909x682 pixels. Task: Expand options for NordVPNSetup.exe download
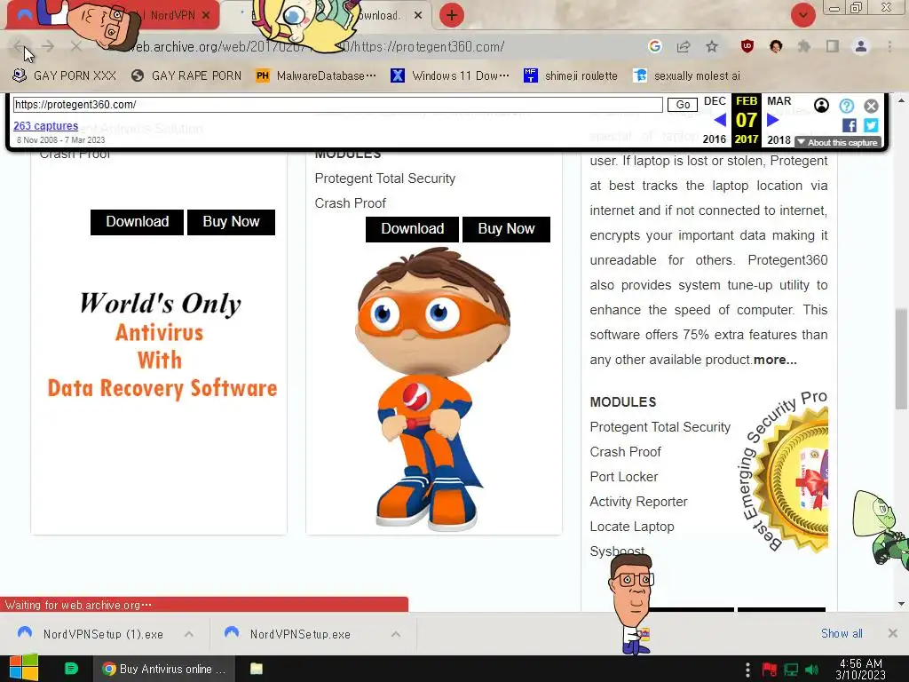click(x=395, y=634)
